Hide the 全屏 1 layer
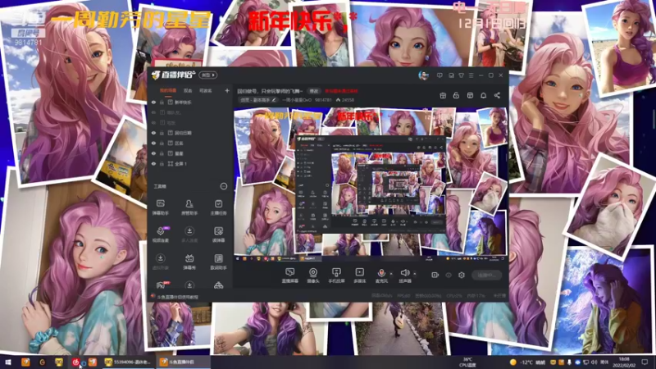Image resolution: width=656 pixels, height=369 pixels. coord(153,164)
